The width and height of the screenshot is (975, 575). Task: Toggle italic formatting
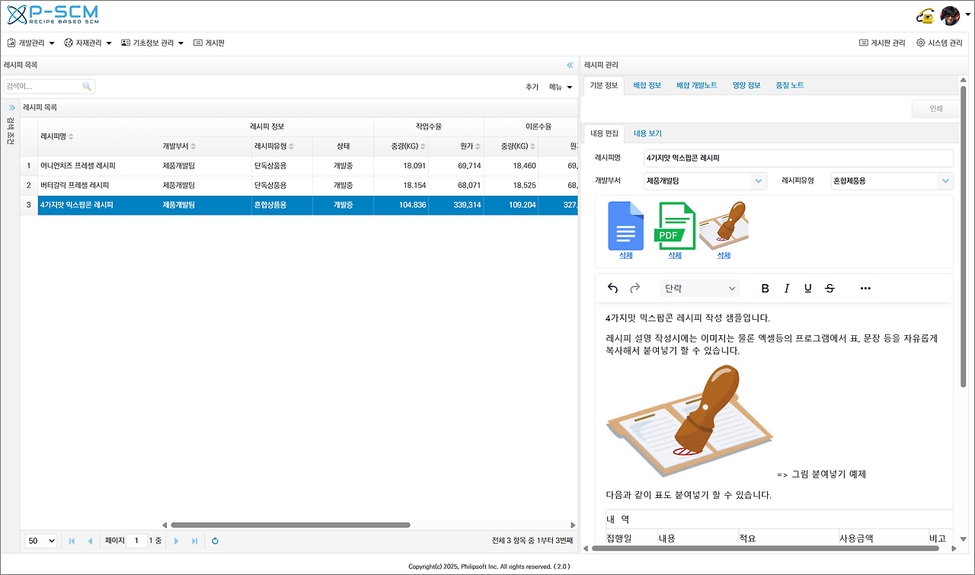[787, 288]
